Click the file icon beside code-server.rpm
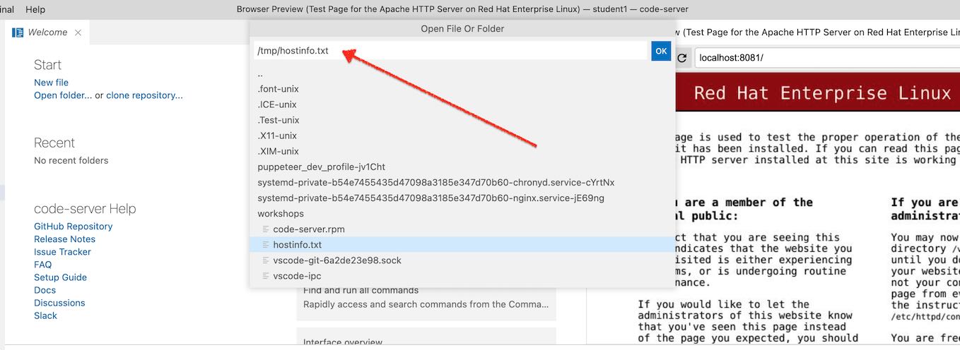The width and height of the screenshot is (960, 350). (x=266, y=229)
